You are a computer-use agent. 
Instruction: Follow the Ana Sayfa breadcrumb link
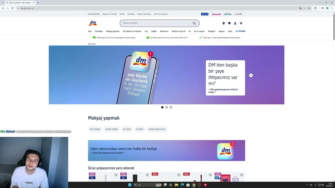tap(92, 44)
